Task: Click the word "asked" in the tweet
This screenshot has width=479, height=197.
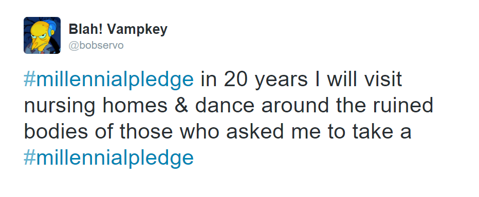Action: tap(256, 131)
